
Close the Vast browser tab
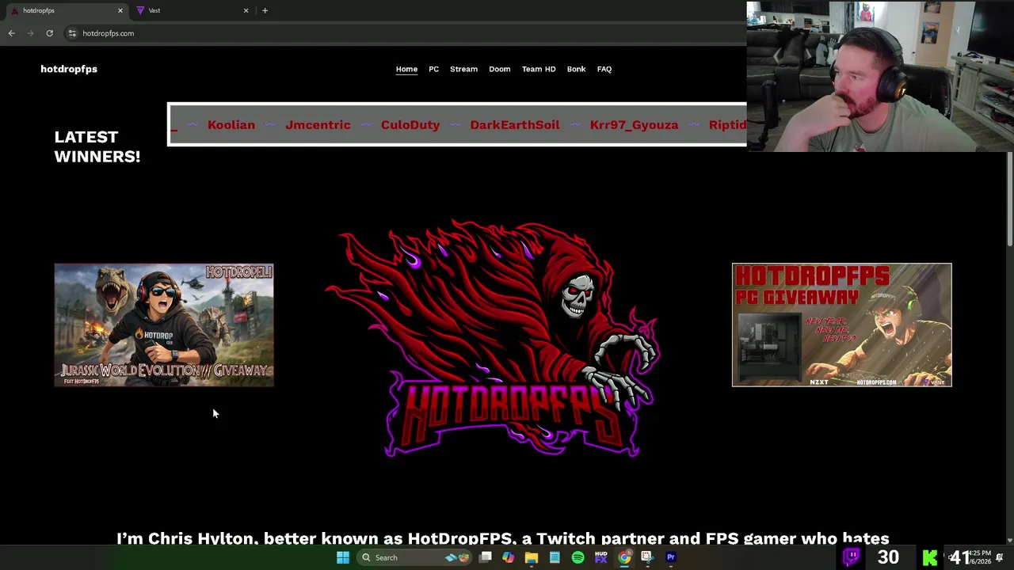click(246, 10)
